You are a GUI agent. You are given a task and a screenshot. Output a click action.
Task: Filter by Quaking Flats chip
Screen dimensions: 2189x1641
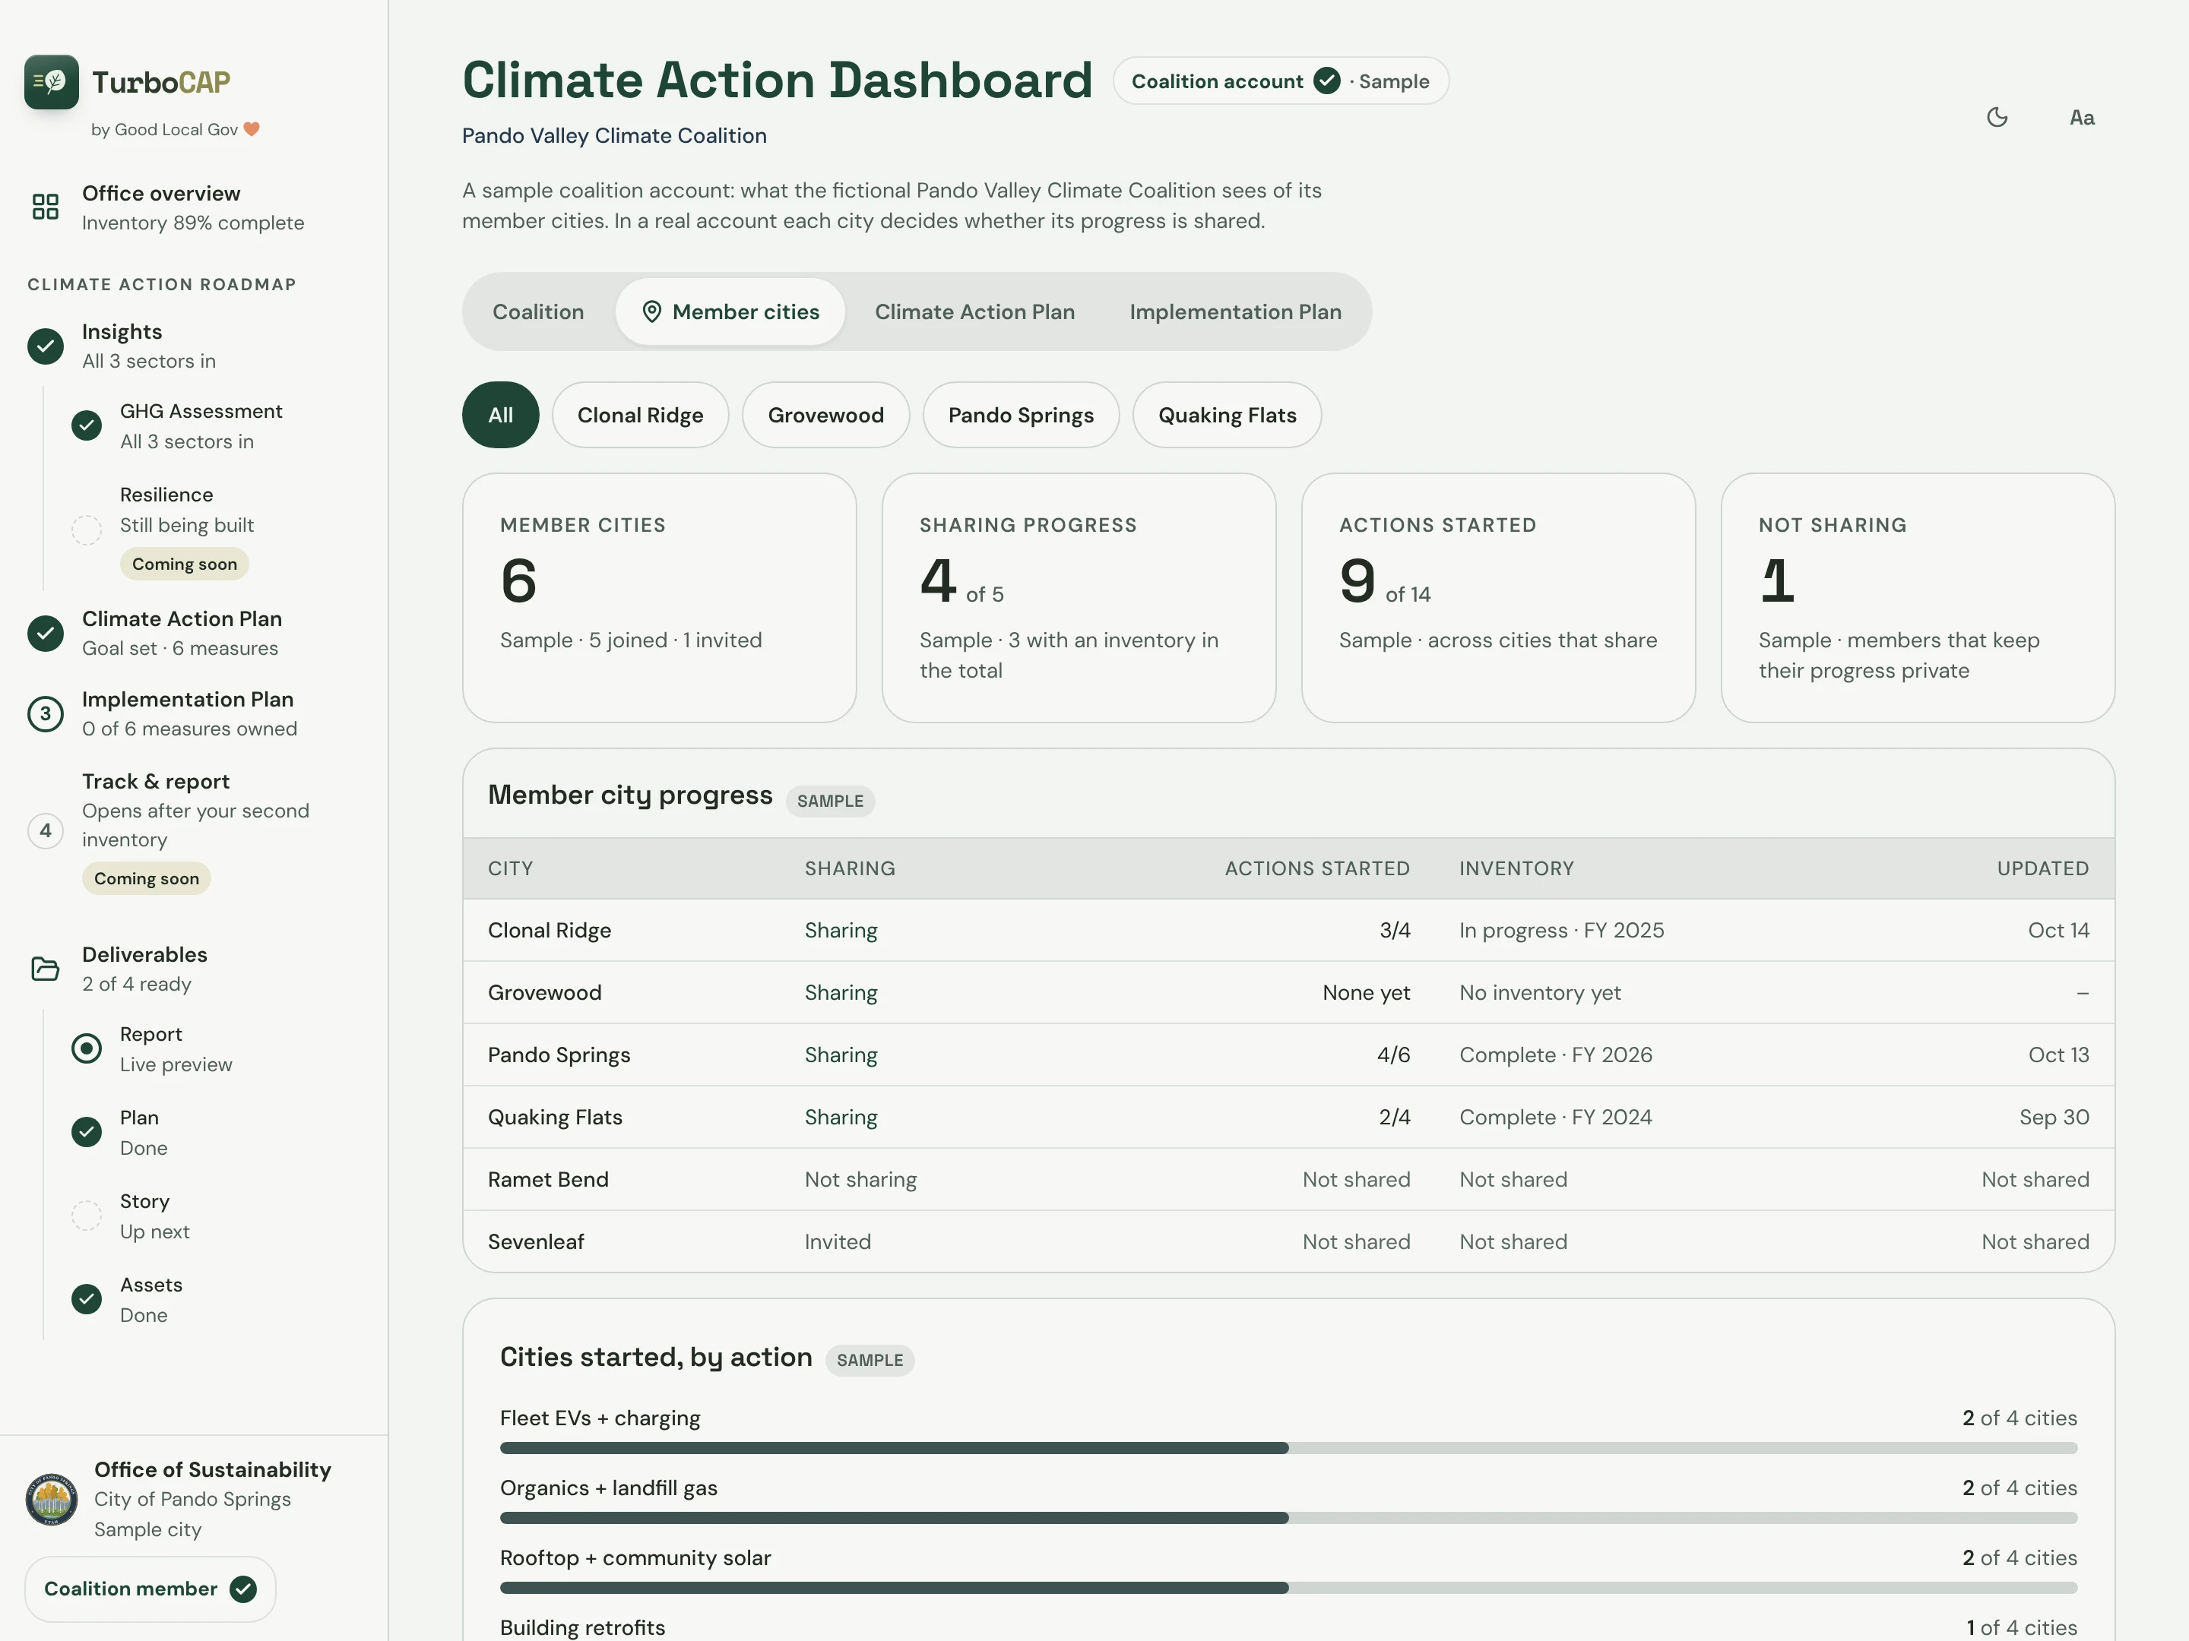[x=1227, y=416]
